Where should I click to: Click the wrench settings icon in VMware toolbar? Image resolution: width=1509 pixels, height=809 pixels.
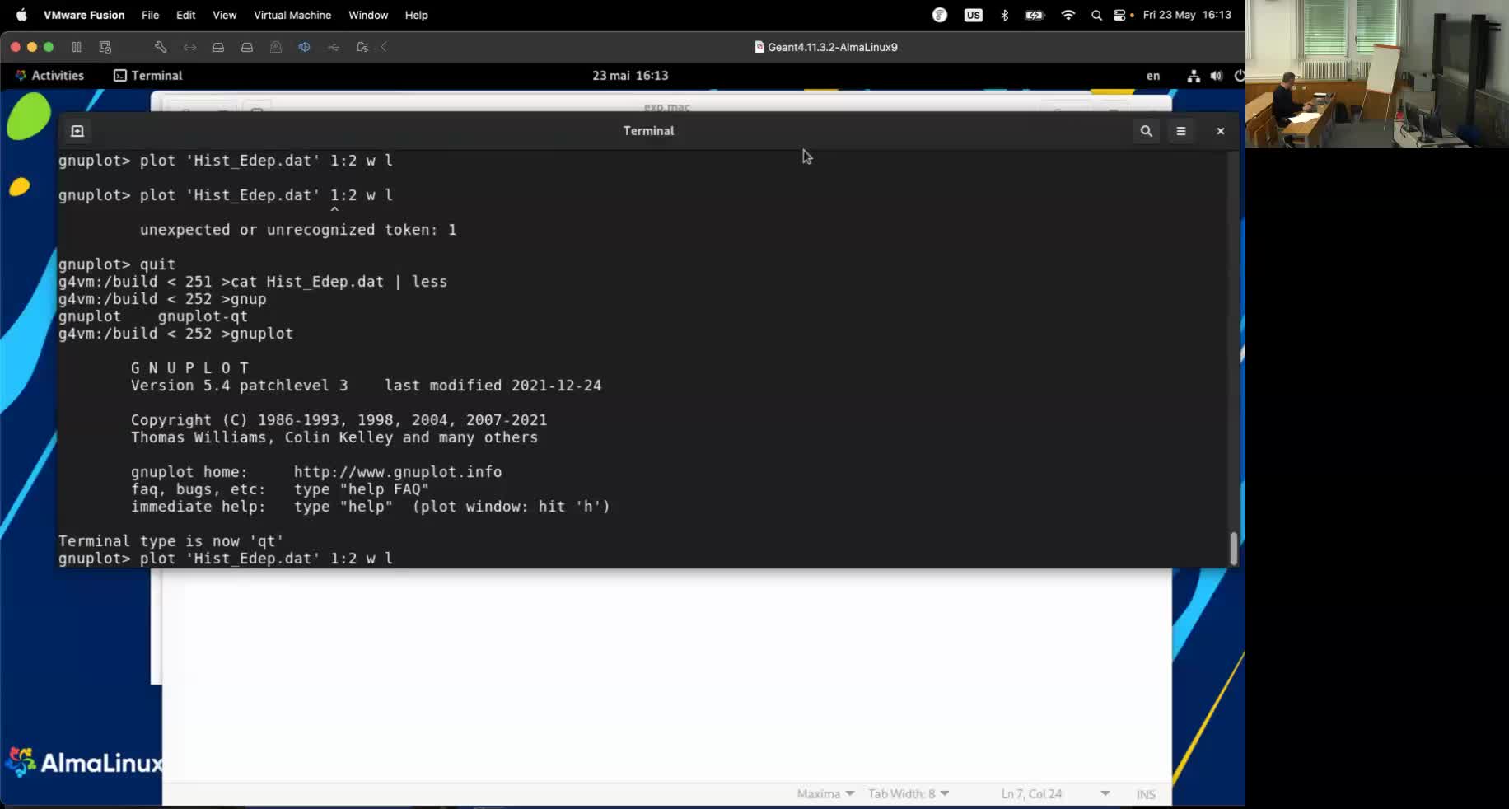[x=161, y=47]
